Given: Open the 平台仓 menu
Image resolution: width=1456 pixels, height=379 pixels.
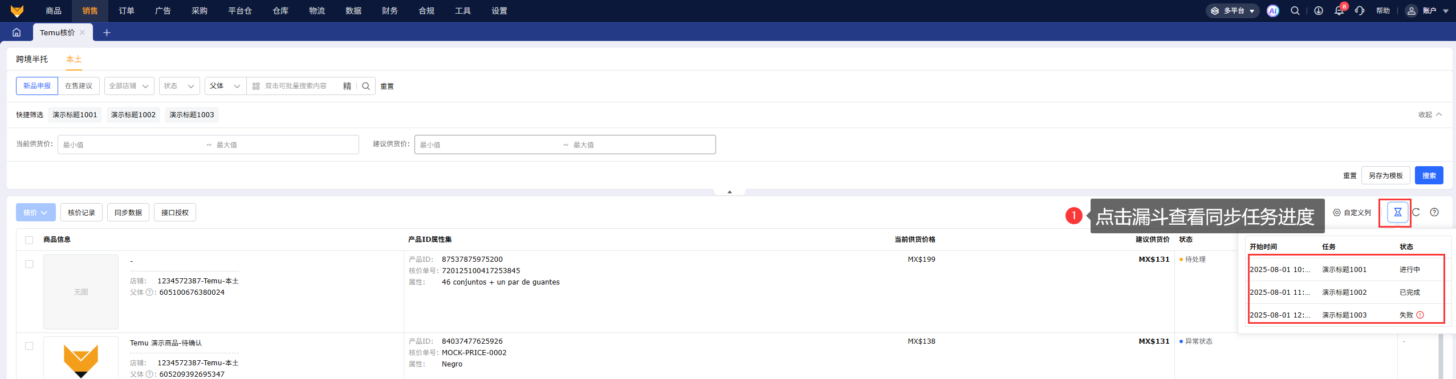Looking at the screenshot, I should coord(240,11).
